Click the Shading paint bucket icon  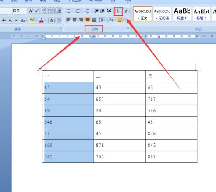[x=110, y=20]
